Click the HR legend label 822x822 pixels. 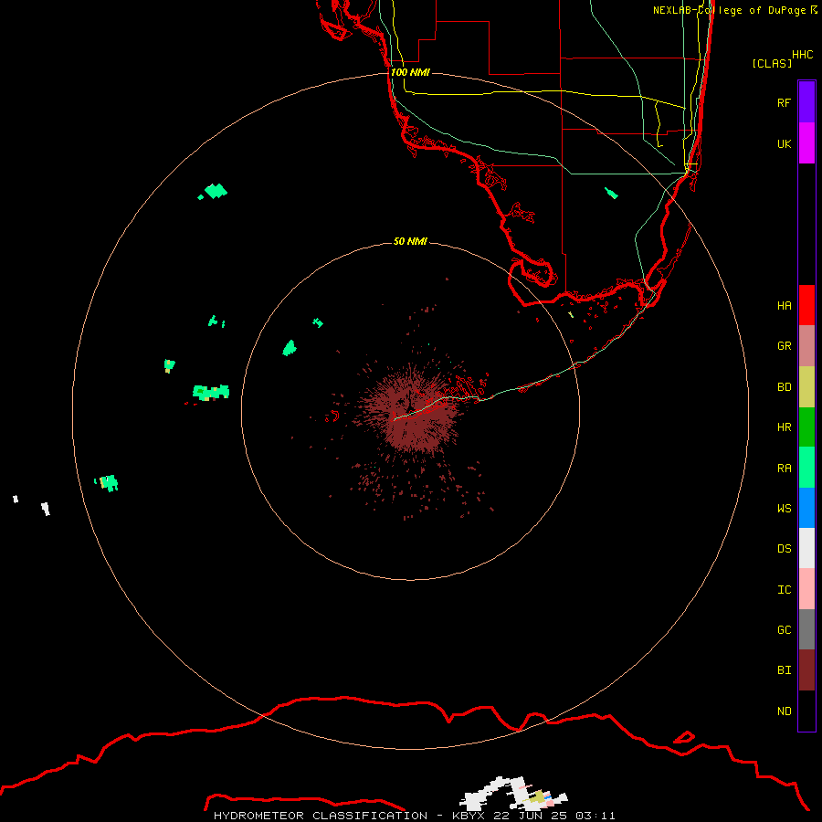pyautogui.click(x=784, y=427)
